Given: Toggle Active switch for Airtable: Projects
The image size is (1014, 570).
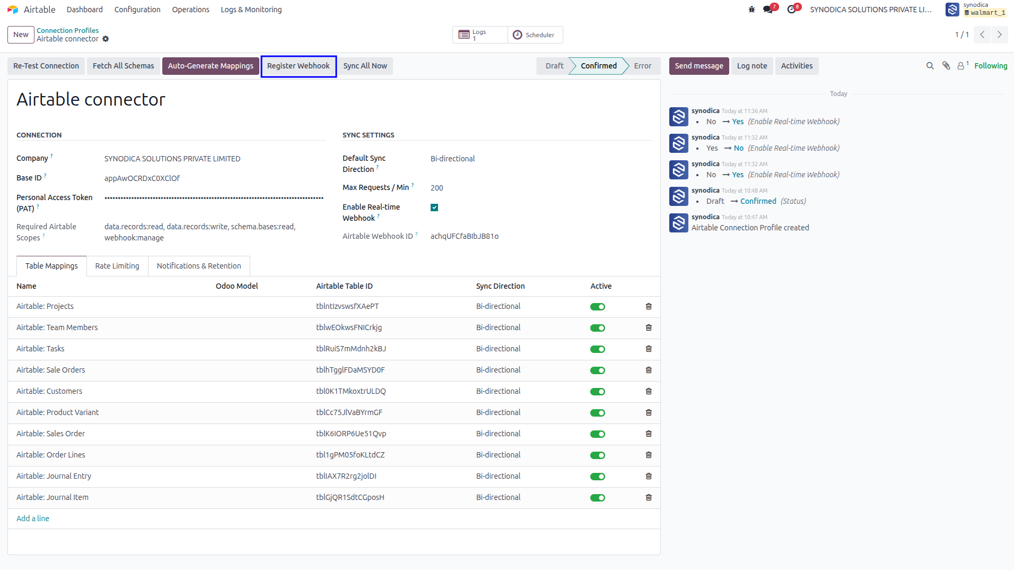Looking at the screenshot, I should click(598, 307).
